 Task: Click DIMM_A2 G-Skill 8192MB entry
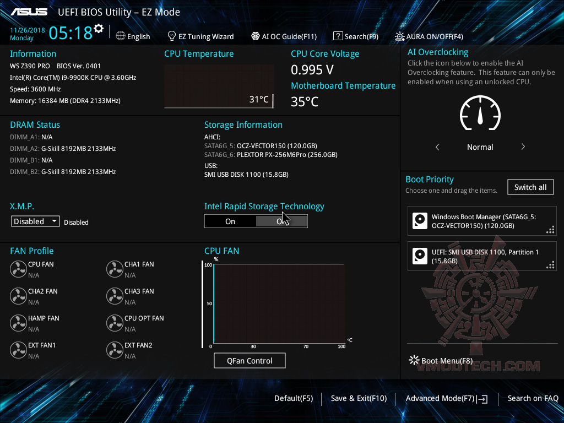63,149
